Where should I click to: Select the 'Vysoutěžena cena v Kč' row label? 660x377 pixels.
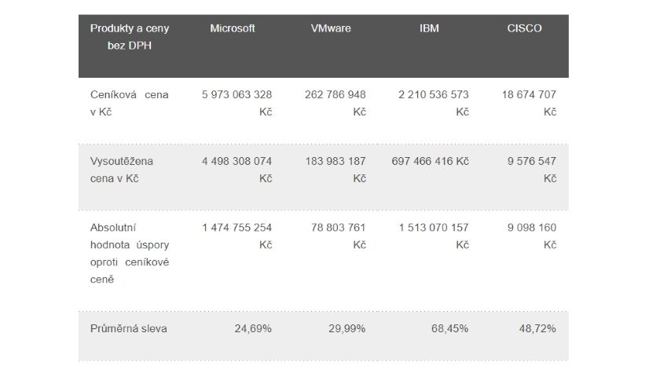(x=122, y=170)
